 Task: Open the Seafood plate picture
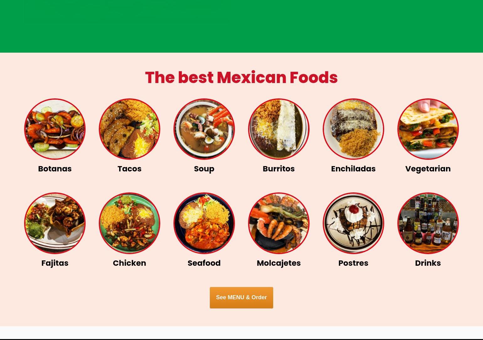pyautogui.click(x=204, y=223)
